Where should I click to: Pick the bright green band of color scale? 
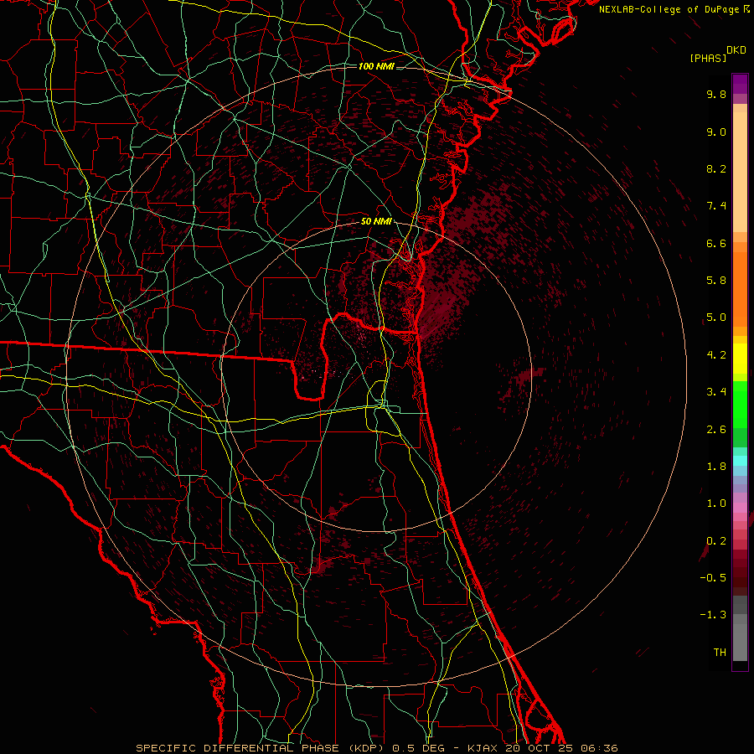coord(740,404)
